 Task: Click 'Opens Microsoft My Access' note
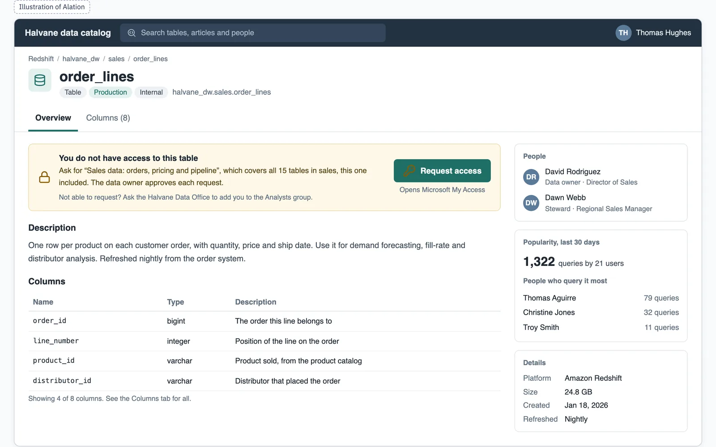click(442, 190)
